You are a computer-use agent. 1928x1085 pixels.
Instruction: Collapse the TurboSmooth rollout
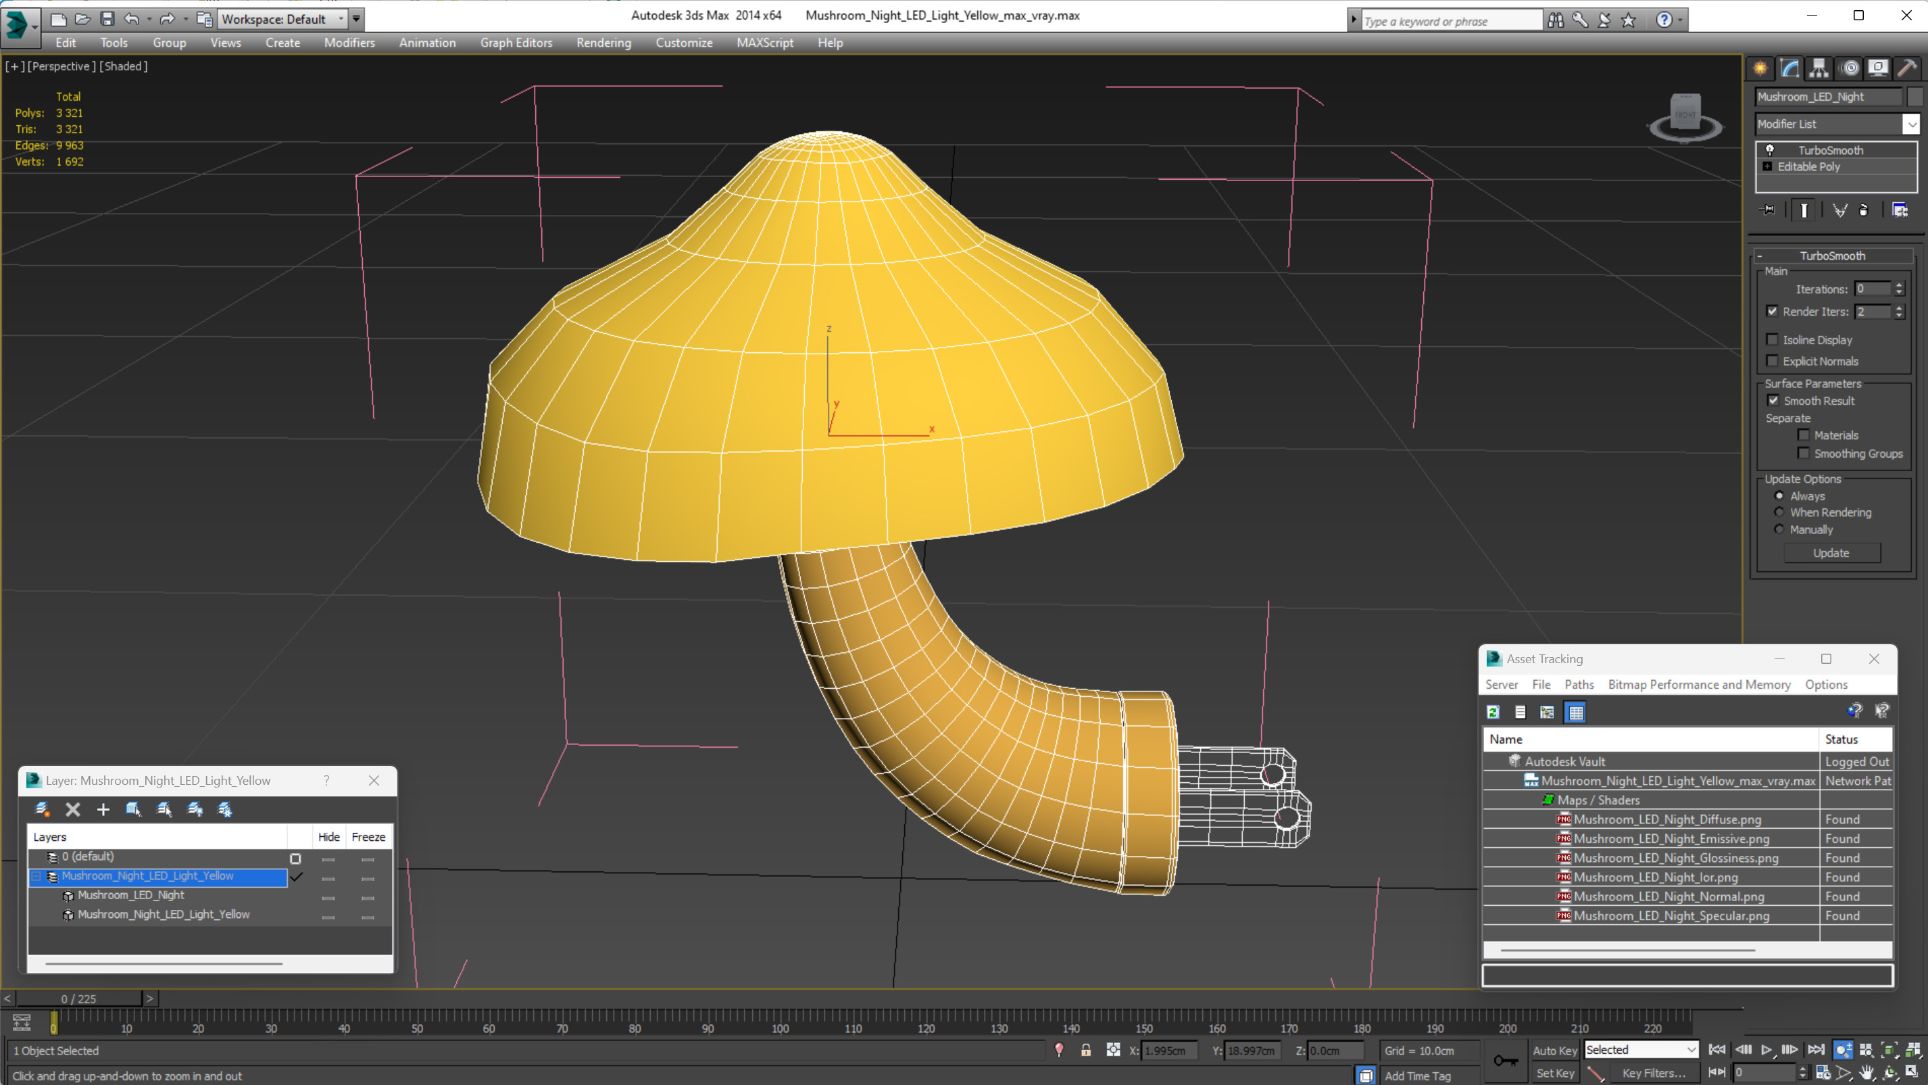1759,256
